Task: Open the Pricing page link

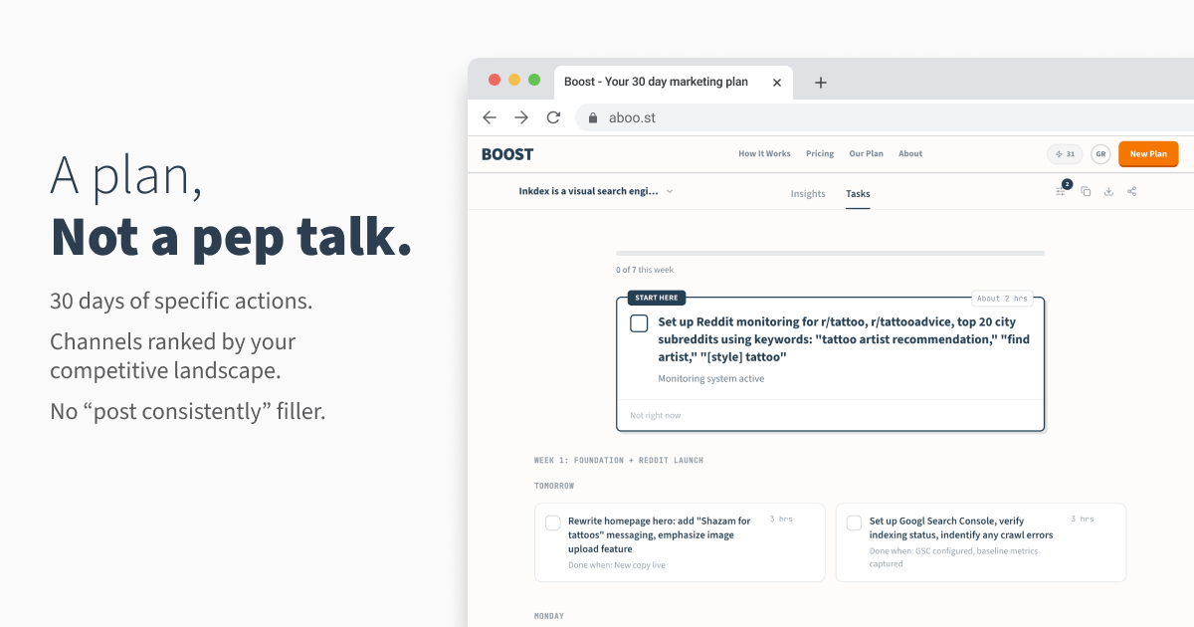Action: (820, 153)
